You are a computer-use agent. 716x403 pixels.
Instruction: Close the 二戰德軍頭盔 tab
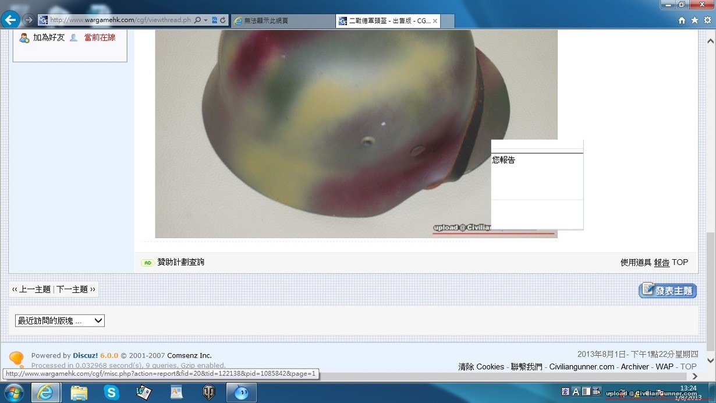point(434,21)
